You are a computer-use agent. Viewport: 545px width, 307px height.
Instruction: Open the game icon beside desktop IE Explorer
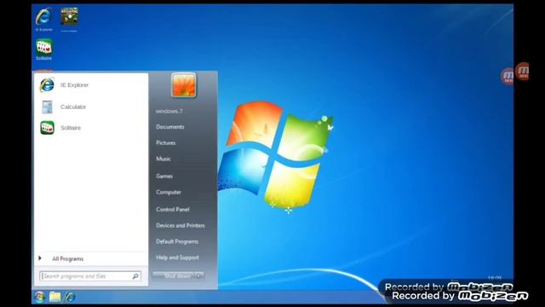coord(70,20)
